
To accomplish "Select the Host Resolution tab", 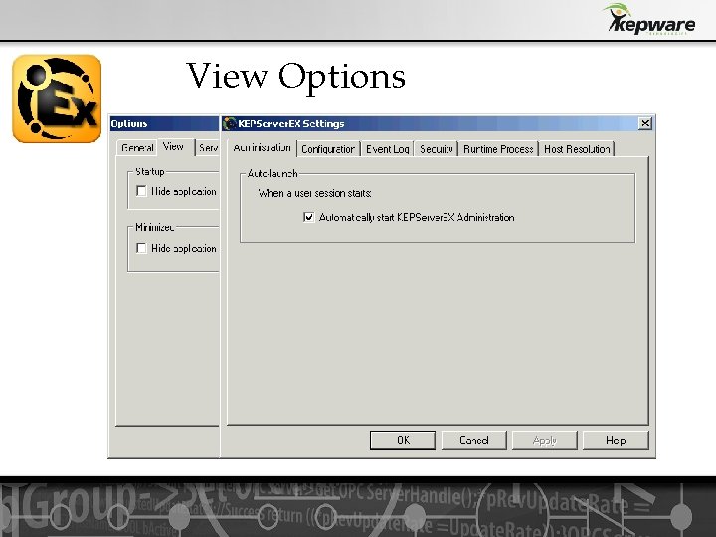I will click(x=577, y=149).
